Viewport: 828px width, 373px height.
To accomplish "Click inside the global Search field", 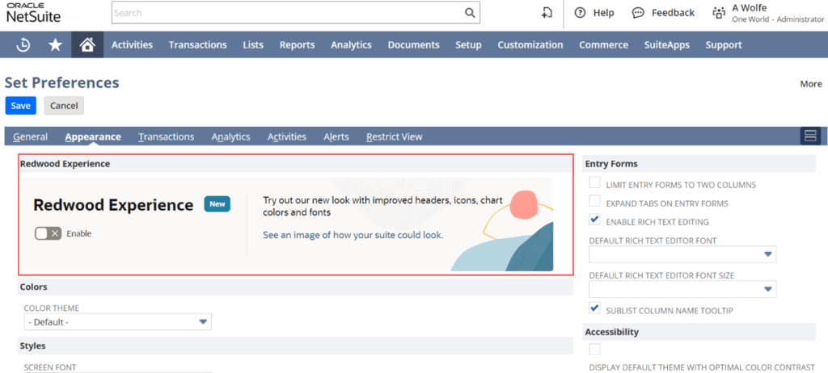I will [x=289, y=13].
